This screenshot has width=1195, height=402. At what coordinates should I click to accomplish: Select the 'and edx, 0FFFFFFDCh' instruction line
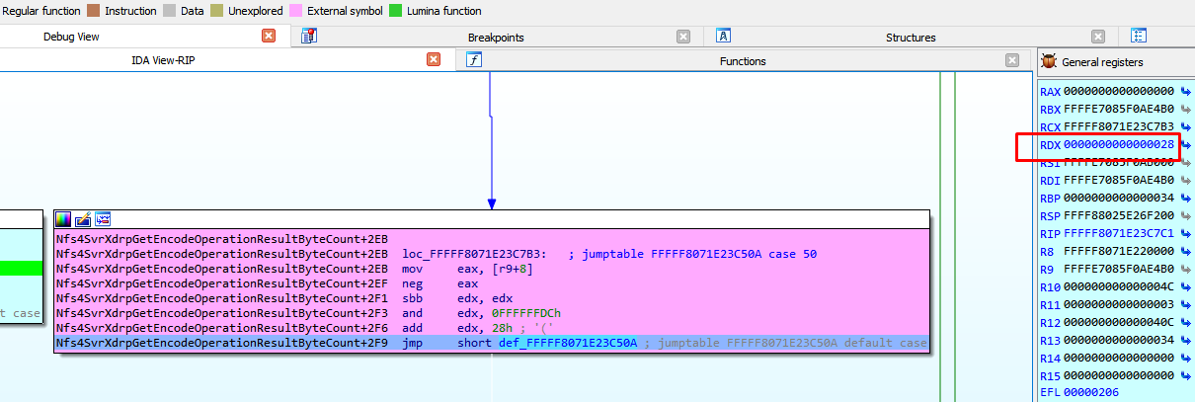point(493,313)
